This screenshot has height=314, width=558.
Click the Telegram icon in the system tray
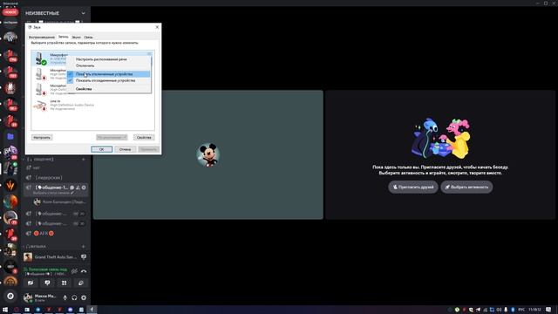coord(478,310)
